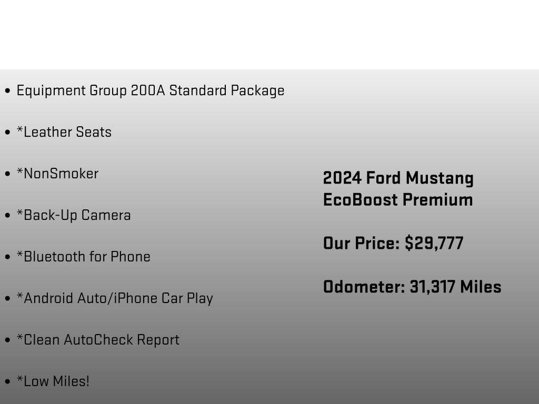The image size is (539, 404).
Task: Click the Our Price: $29,777 text
Action: [393, 244]
